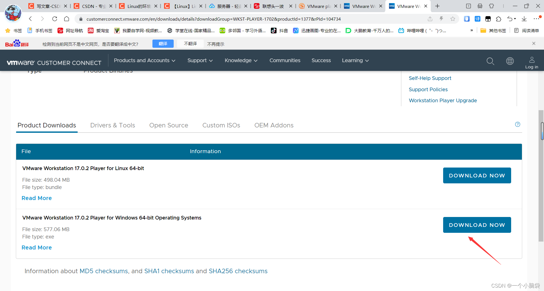This screenshot has height=291, width=544.
Task: Click the VMware Customer Connect logo
Action: (x=54, y=63)
